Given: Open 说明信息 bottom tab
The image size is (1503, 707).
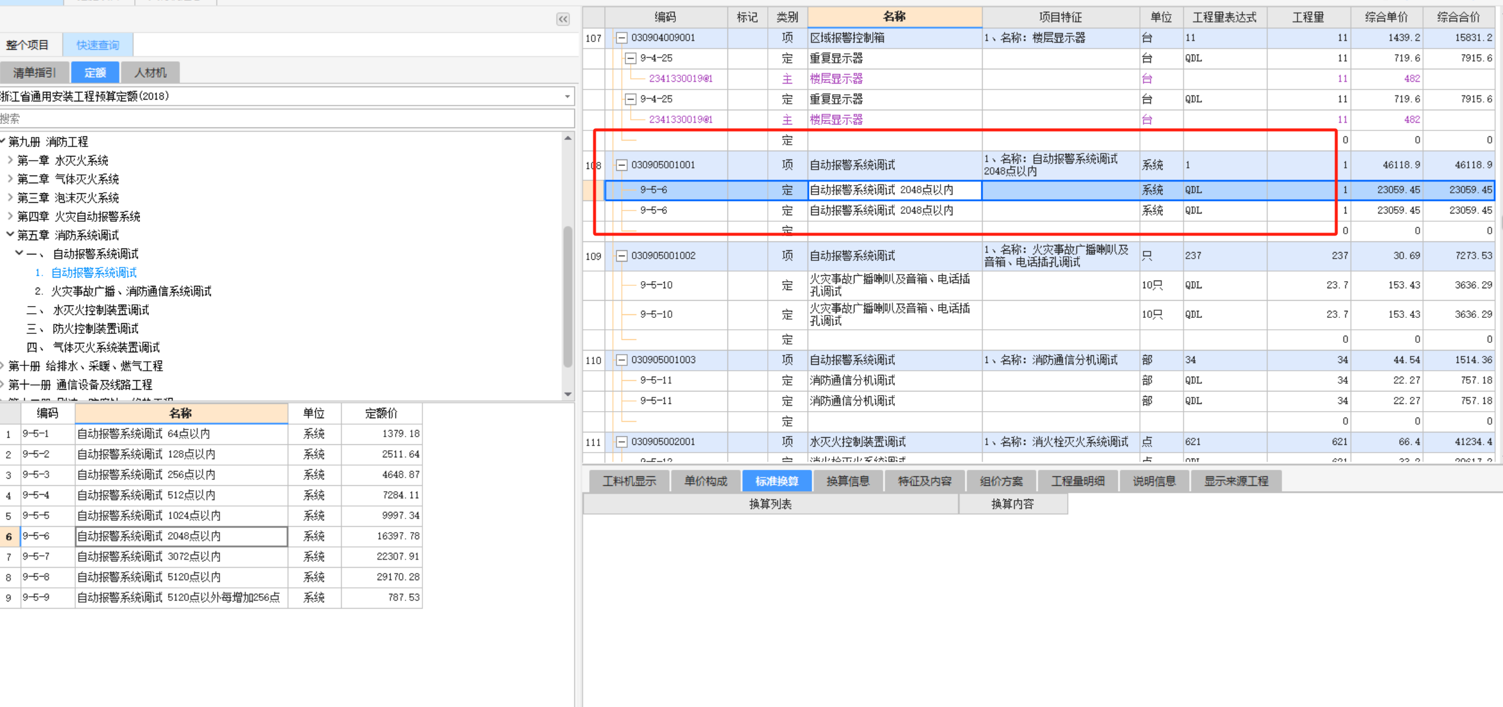Looking at the screenshot, I should click(1154, 481).
